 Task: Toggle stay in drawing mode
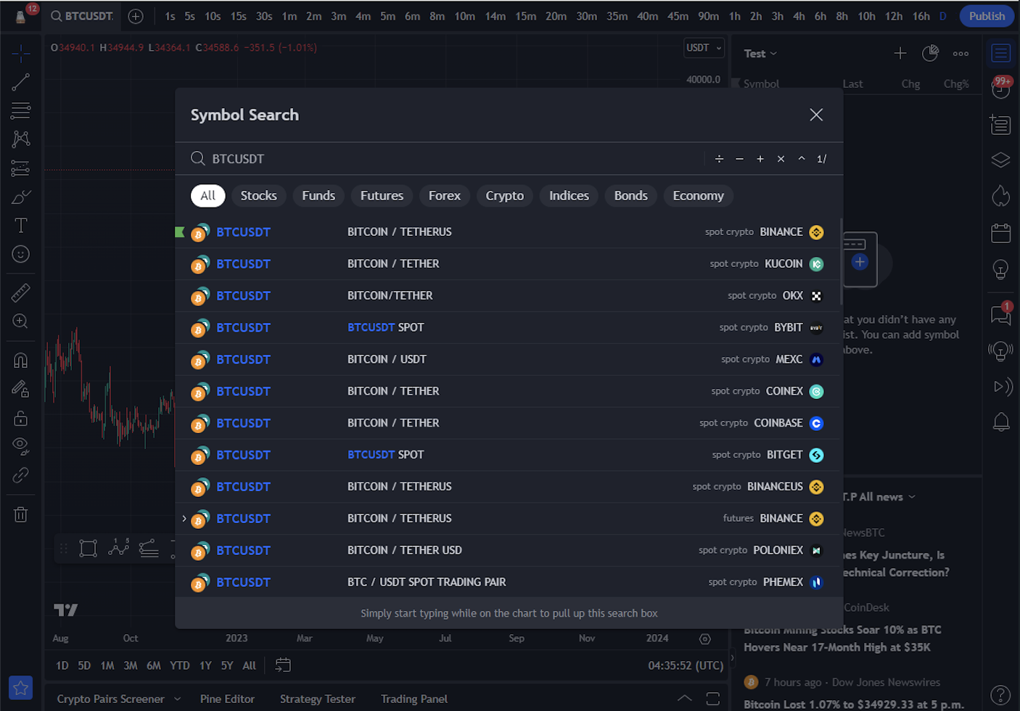point(20,389)
